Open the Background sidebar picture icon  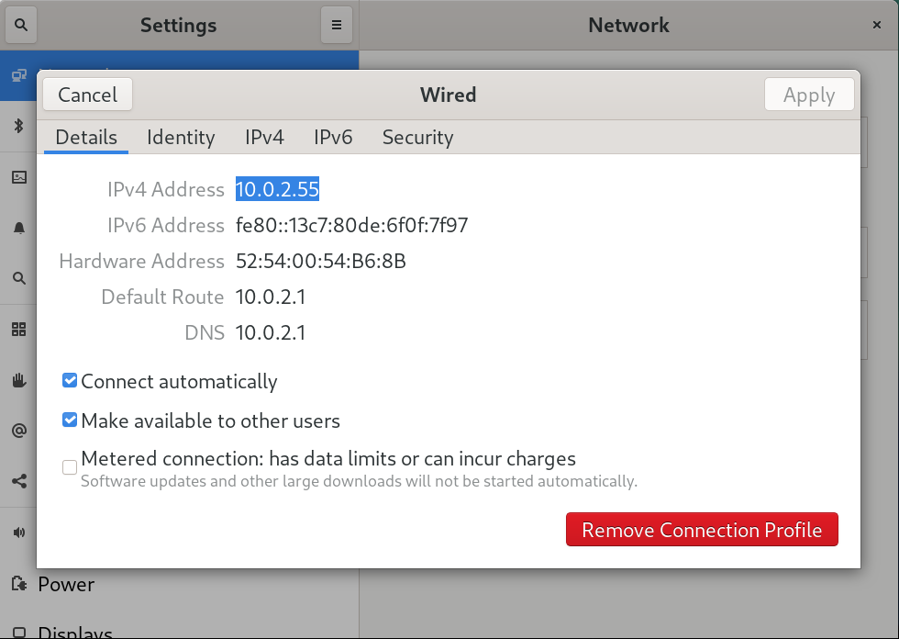pos(19,177)
